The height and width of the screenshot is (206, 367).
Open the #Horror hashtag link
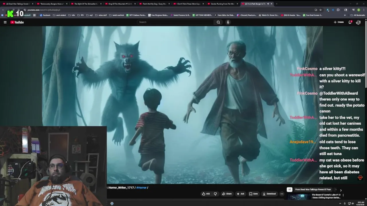pos(141,188)
